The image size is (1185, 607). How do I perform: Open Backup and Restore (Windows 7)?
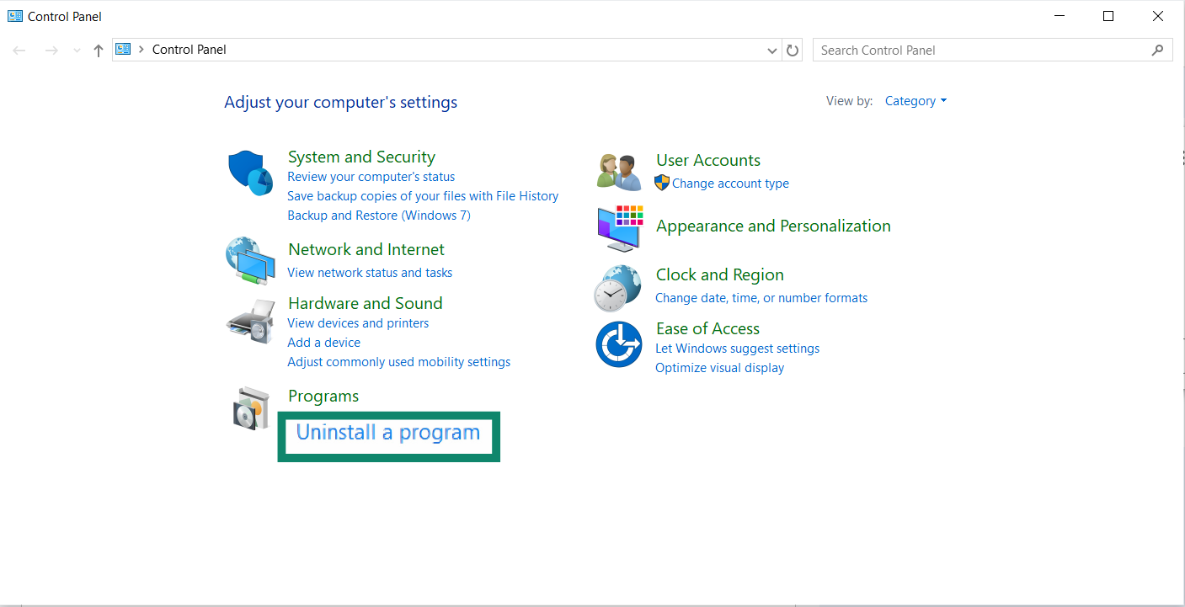pos(379,215)
